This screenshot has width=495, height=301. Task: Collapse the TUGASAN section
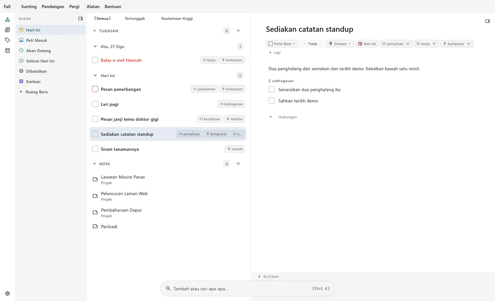(94, 31)
